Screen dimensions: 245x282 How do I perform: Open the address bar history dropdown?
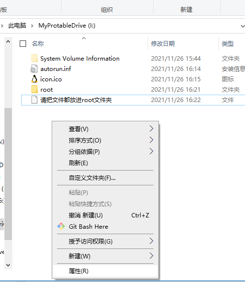[x=243, y=26]
